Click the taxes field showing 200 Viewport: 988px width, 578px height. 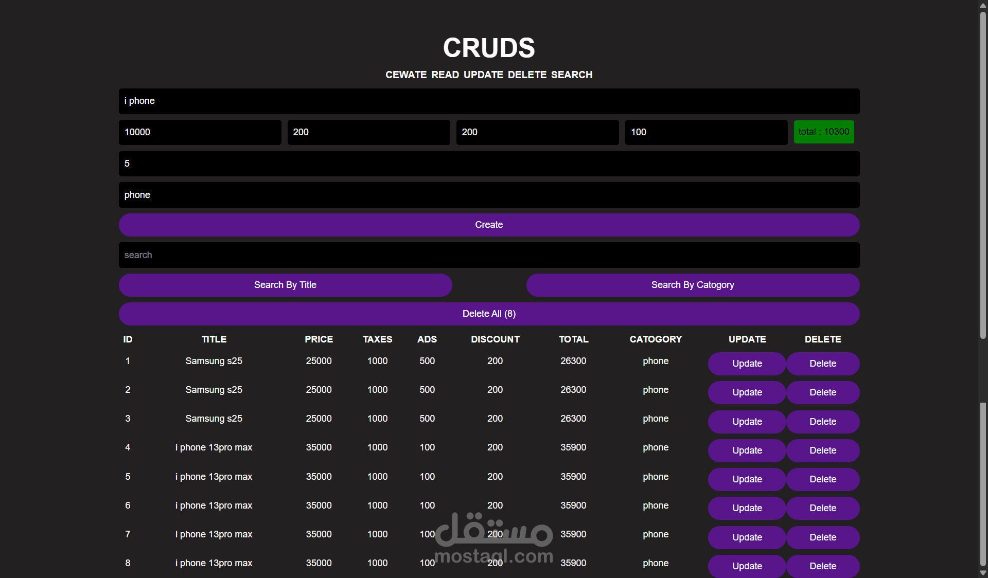[368, 132]
